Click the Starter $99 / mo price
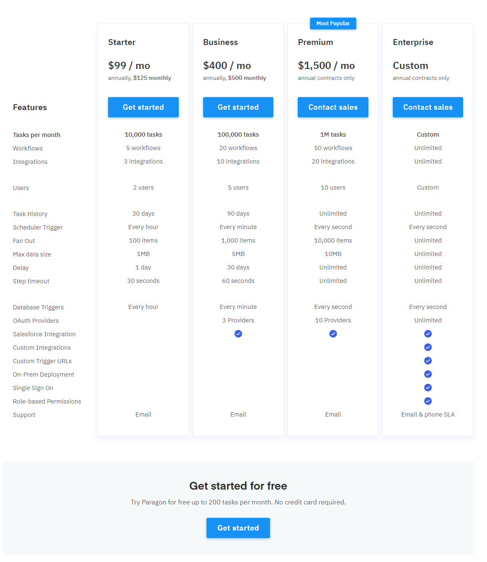Image resolution: width=487 pixels, height=562 pixels. 129,66
